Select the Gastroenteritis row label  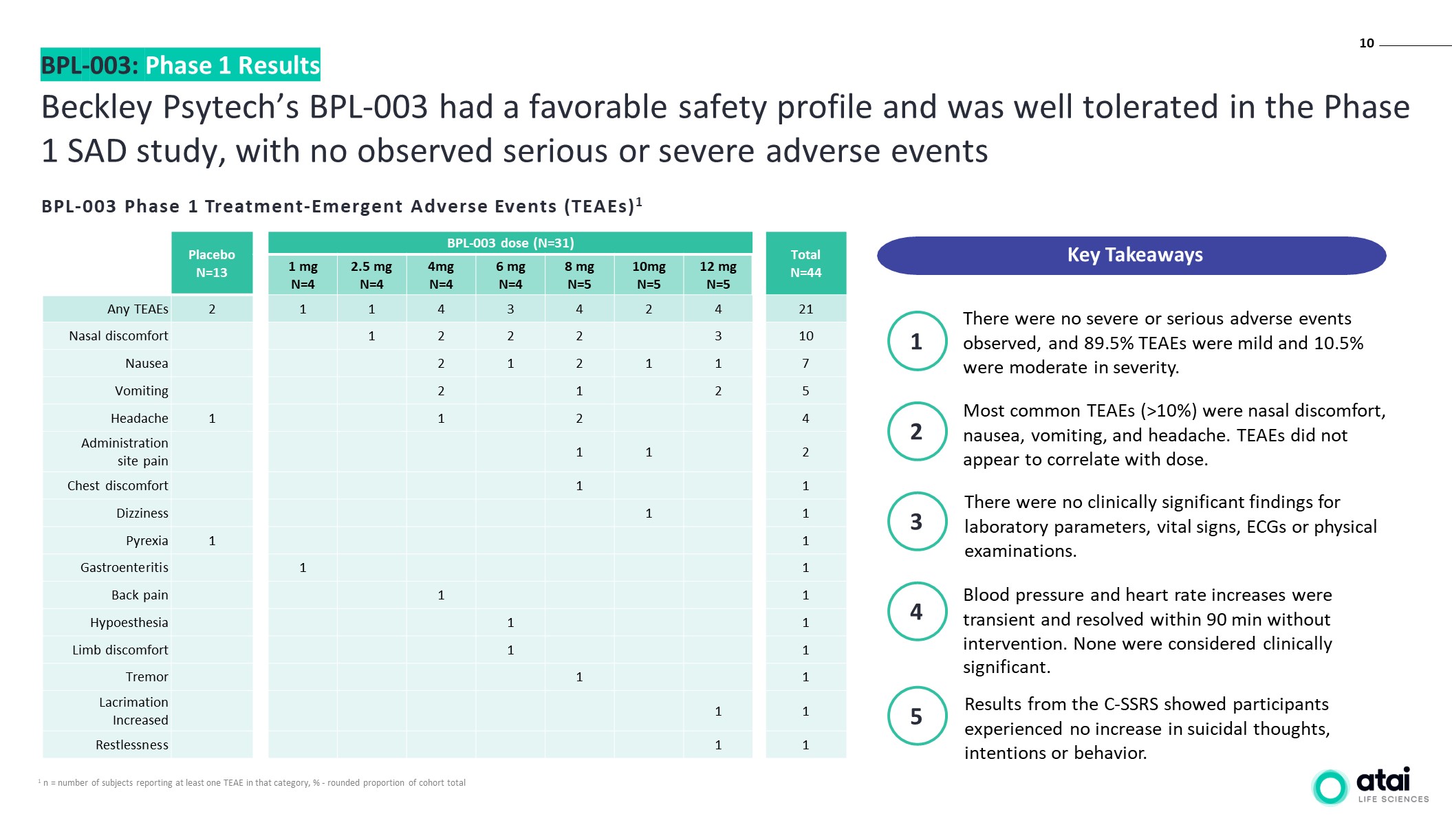(124, 568)
